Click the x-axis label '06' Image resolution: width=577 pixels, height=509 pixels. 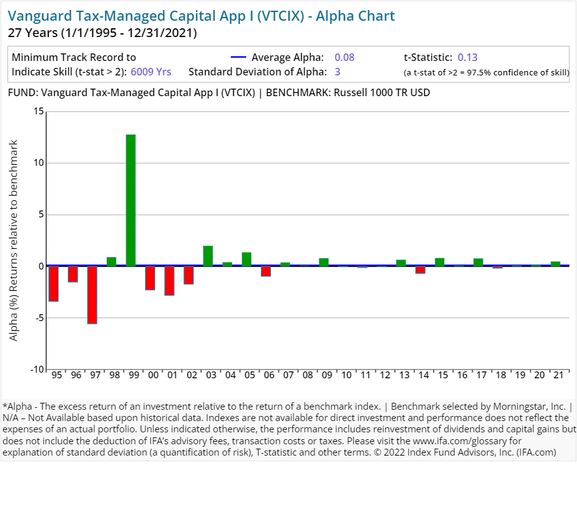coord(270,375)
